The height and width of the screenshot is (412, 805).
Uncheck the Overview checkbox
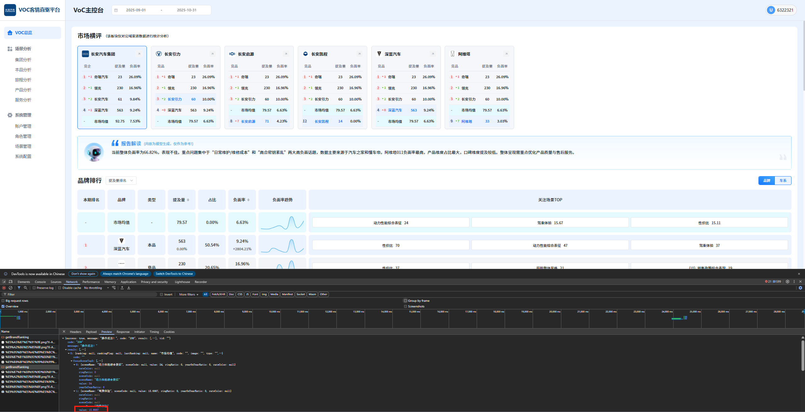pos(3,306)
